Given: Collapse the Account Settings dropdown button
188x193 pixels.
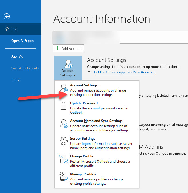Looking at the screenshot, I should click(x=68, y=68).
